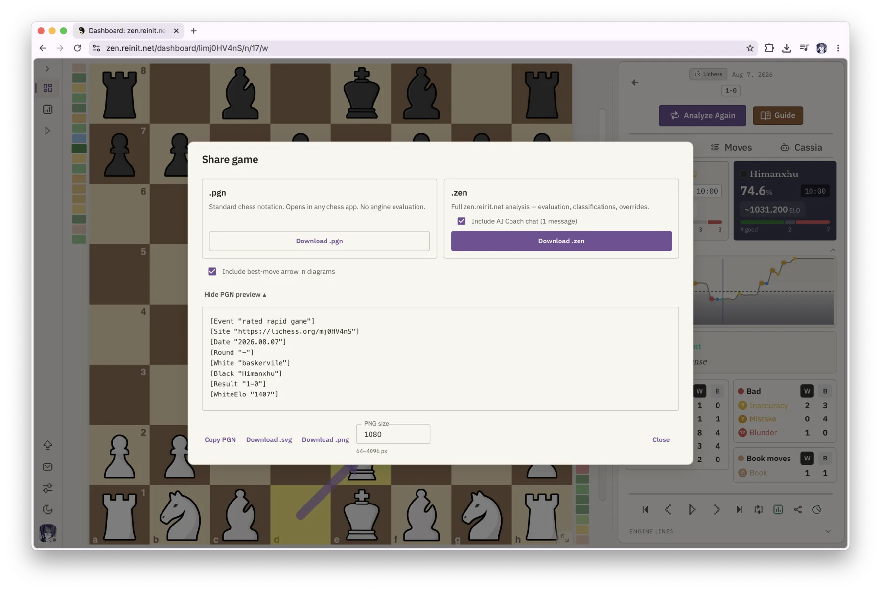
Task: Open browser extensions puzzle icon
Action: [x=769, y=48]
